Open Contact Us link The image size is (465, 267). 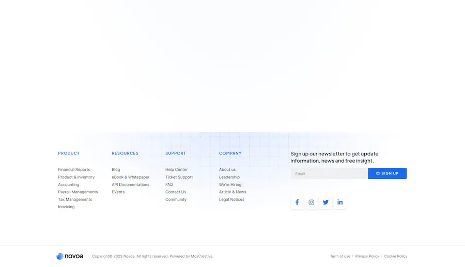coord(176,192)
